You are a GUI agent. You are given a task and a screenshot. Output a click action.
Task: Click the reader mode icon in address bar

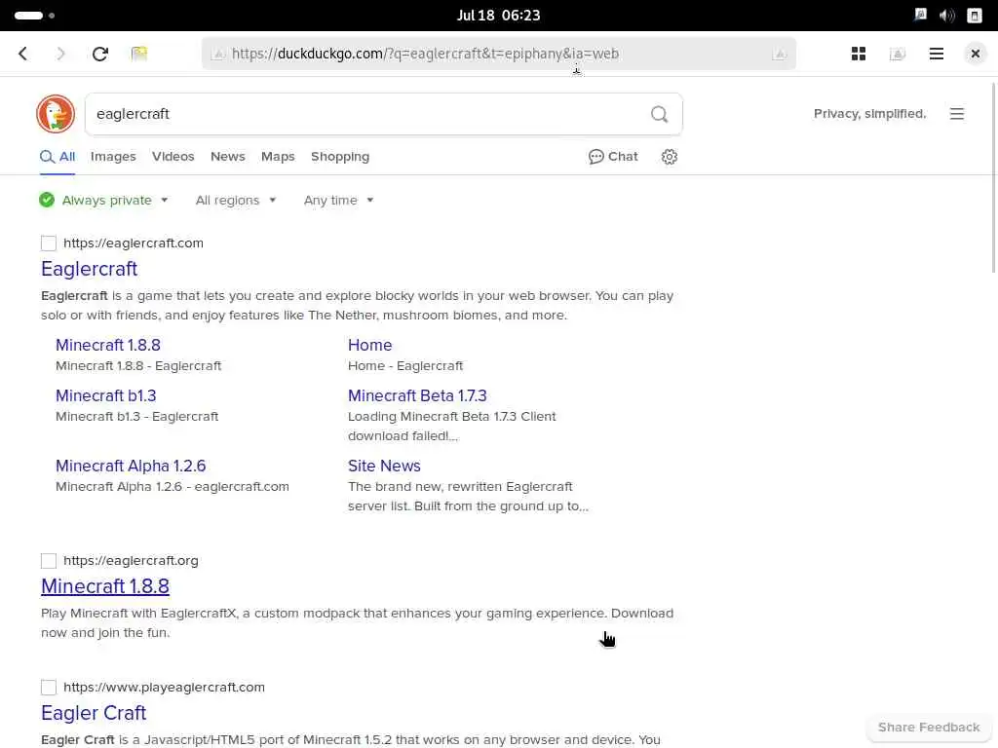coord(779,55)
